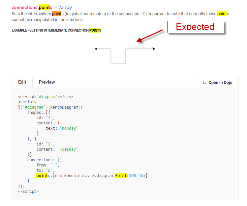The width and height of the screenshot is (247, 206).
Task: Click the "Monday" string in code
Action: [x=69, y=128]
